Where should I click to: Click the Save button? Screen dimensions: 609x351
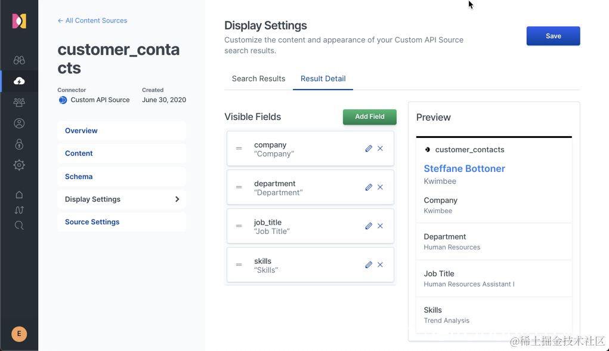[553, 36]
